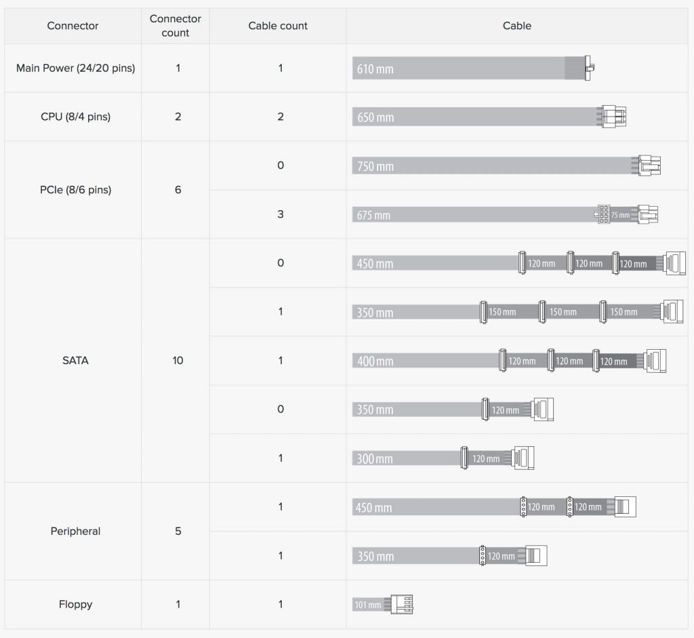694x638 pixels.
Task: Click the "Cable" column header
Action: tap(517, 26)
